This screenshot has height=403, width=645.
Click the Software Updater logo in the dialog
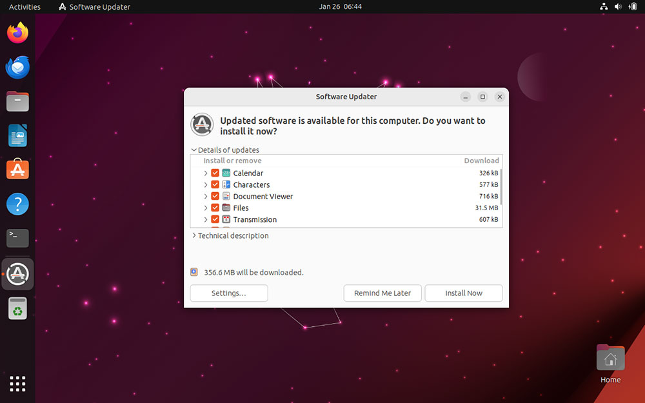(x=202, y=124)
